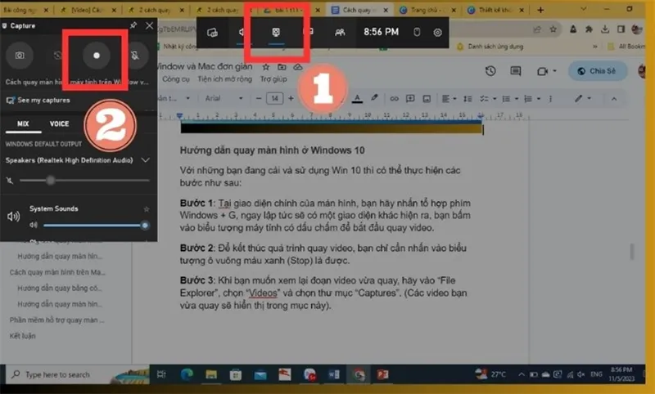Check the document's cloud save status icon
The width and height of the screenshot is (655, 394).
(x=298, y=67)
